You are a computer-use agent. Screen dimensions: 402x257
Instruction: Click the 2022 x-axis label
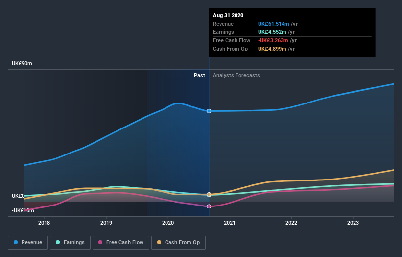point(291,223)
